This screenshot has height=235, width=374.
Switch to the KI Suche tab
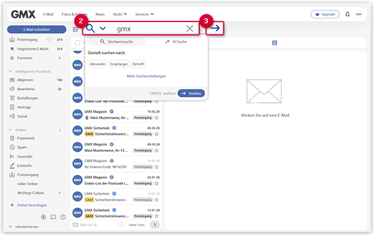click(x=176, y=42)
